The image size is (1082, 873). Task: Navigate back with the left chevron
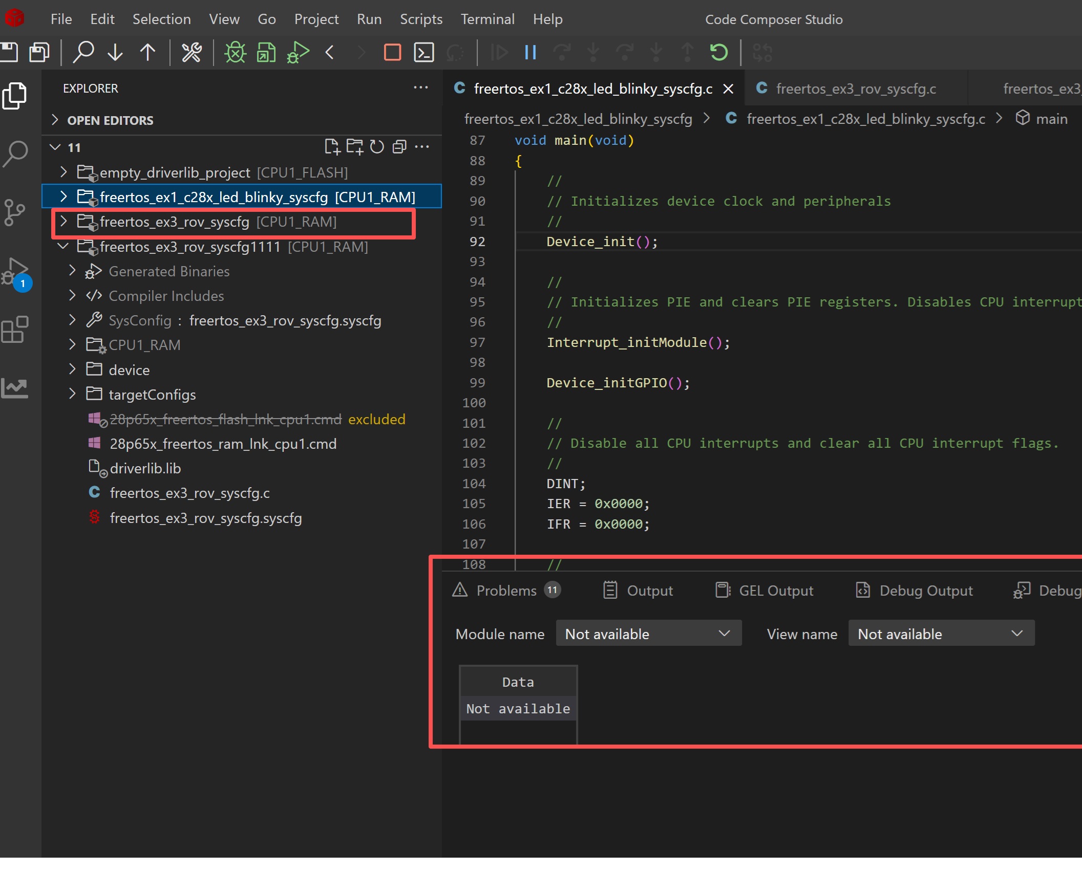coord(330,52)
